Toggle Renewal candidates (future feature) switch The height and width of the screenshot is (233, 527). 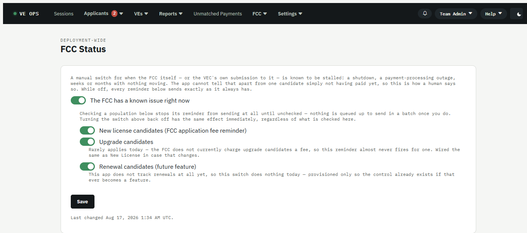pos(87,166)
